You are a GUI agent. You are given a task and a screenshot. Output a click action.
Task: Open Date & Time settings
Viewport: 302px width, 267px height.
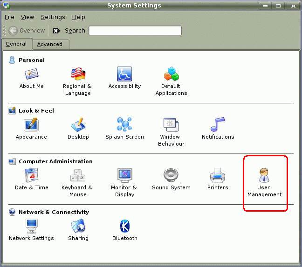point(31,176)
